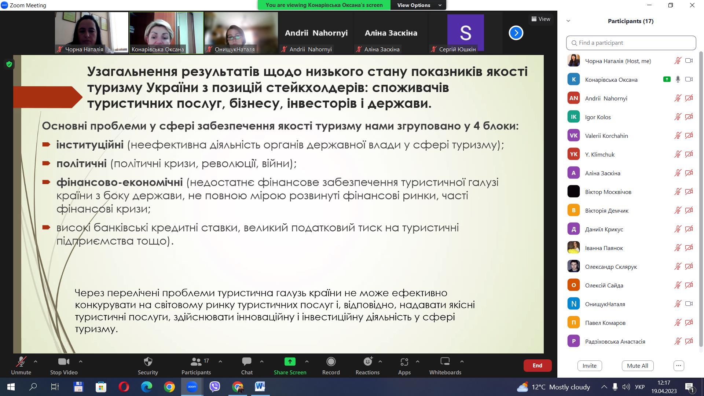Click the green encryption shield icon
This screenshot has height=396, width=704.
9,65
